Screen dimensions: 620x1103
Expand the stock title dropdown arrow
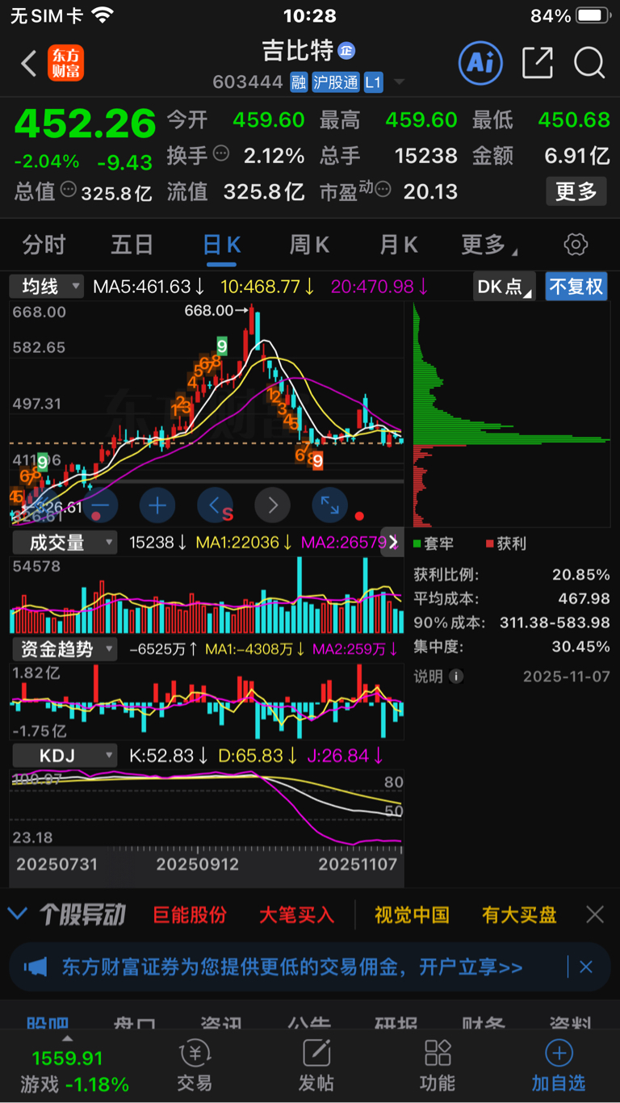tap(398, 82)
